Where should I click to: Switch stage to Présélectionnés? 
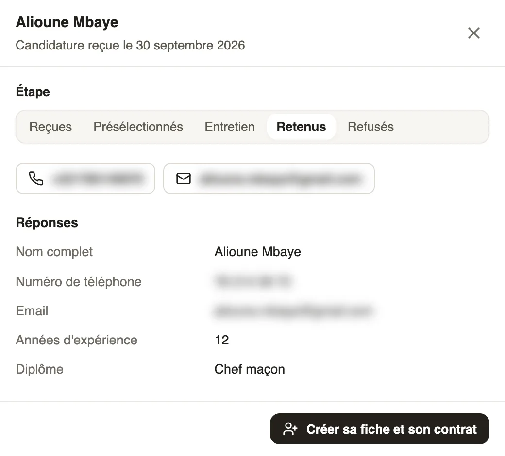(138, 127)
